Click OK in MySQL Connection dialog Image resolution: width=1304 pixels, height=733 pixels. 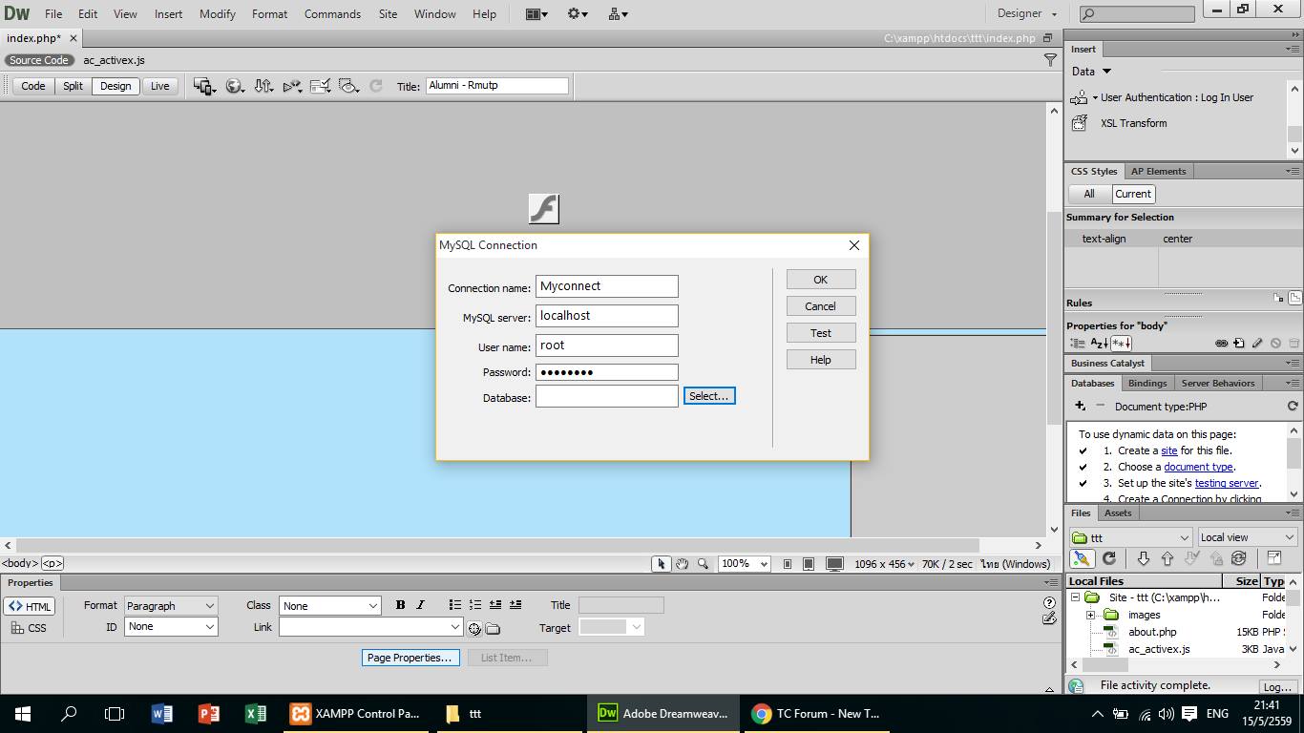tap(821, 280)
